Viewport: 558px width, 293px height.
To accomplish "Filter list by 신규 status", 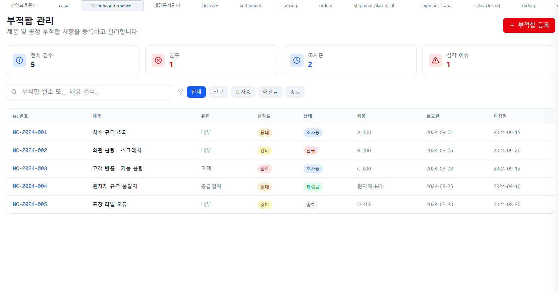I will pyautogui.click(x=218, y=92).
